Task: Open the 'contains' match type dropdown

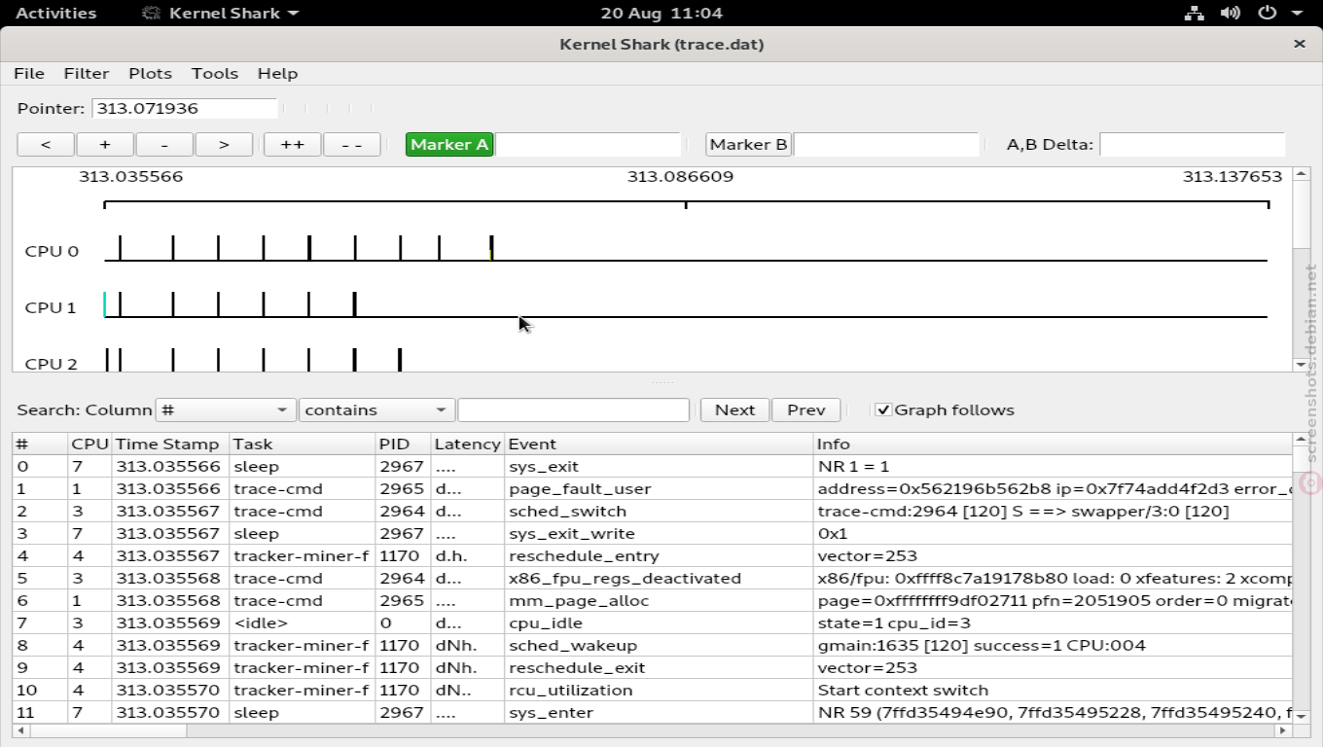Action: coord(376,410)
